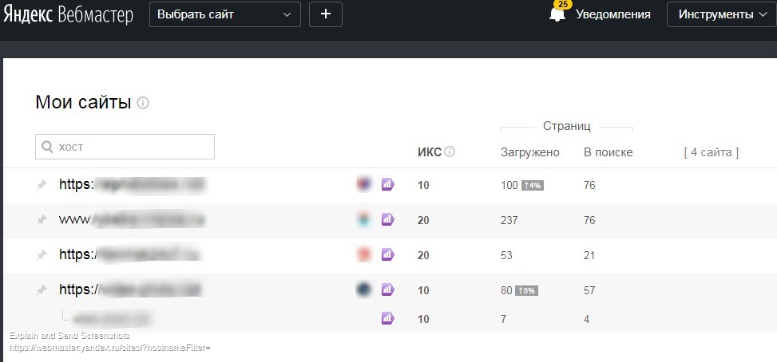Open the first https site link
The width and height of the screenshot is (777, 362).
[x=132, y=185]
